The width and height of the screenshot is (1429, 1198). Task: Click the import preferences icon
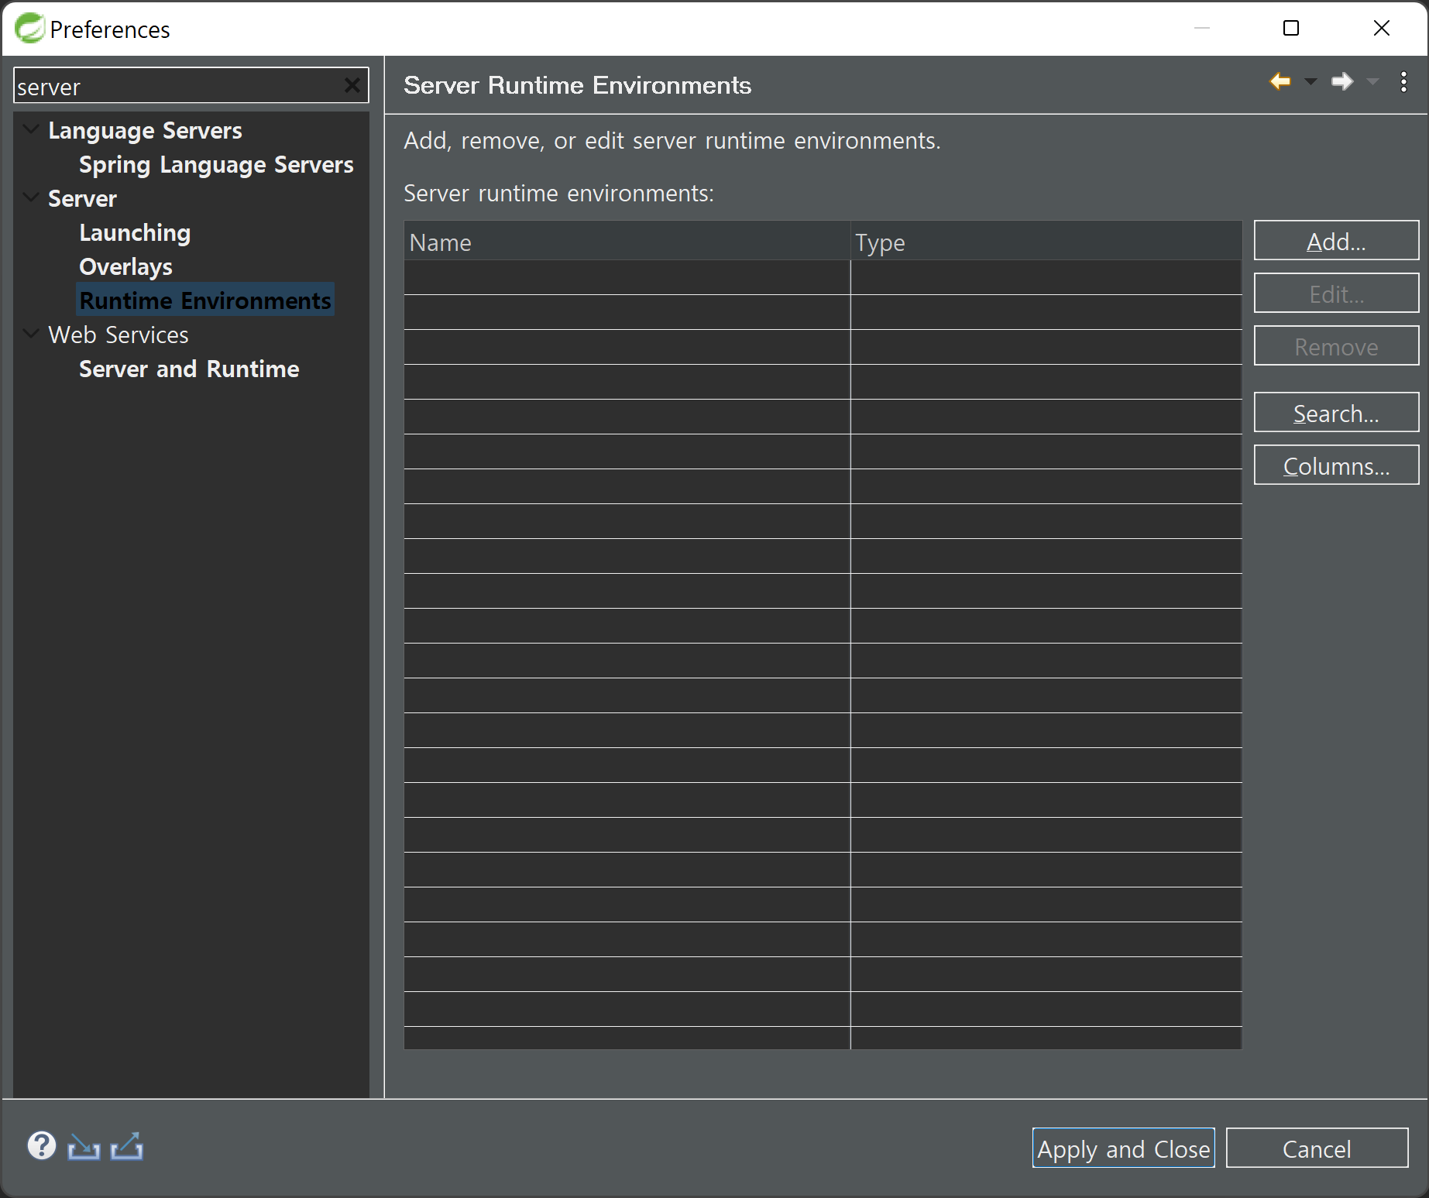84,1146
